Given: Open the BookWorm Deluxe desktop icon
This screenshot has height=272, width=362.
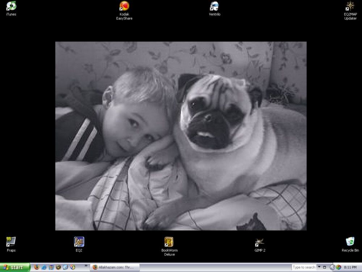Looking at the screenshot, I should click(x=169, y=242).
